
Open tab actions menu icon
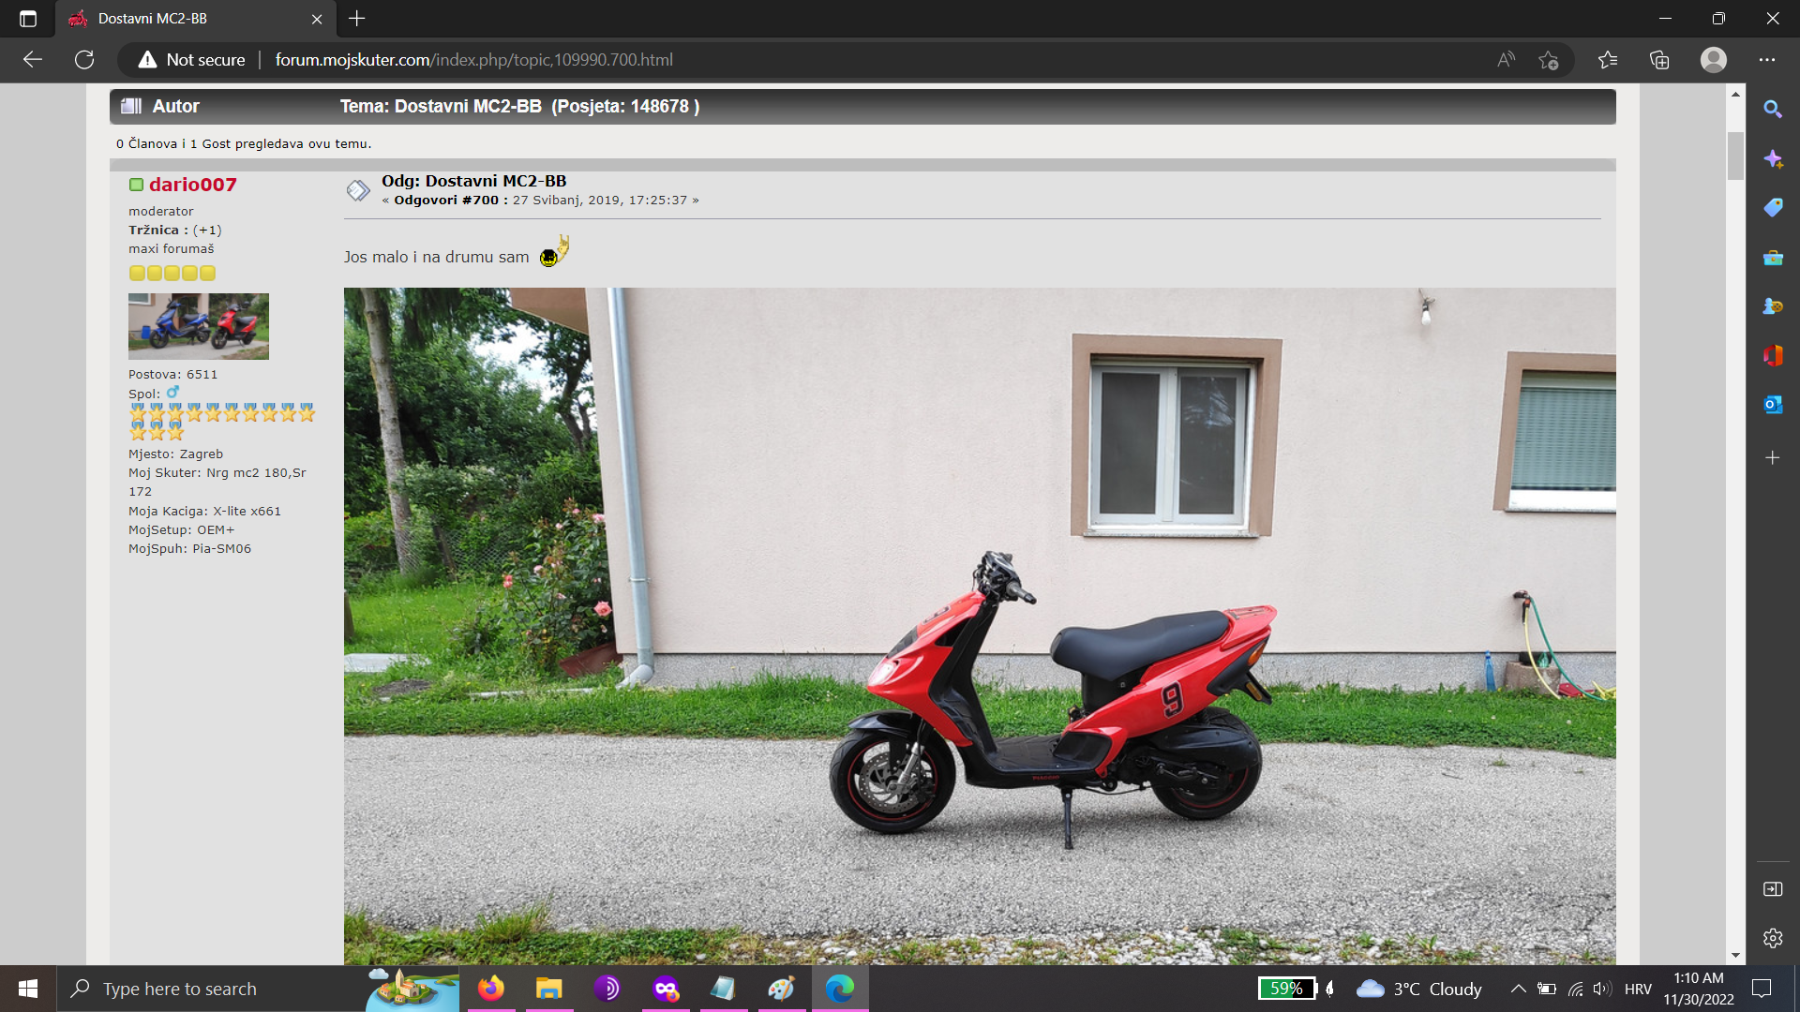(x=28, y=19)
